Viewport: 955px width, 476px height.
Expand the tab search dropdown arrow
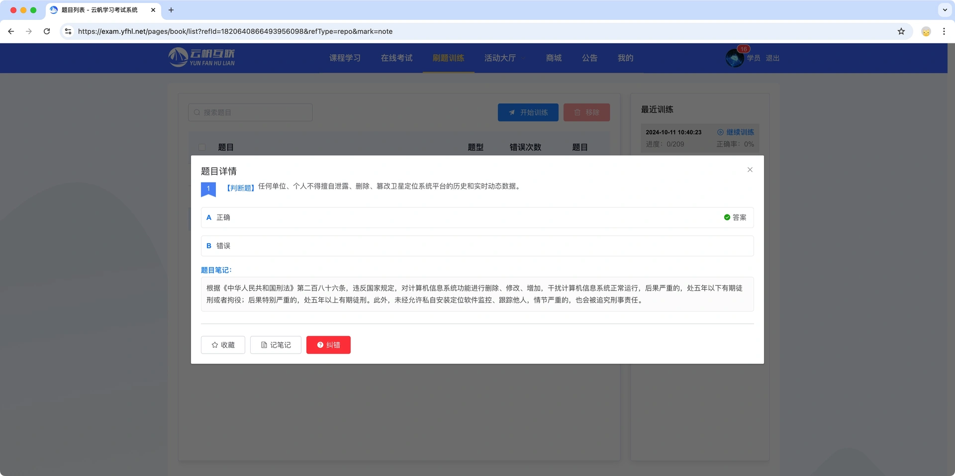pos(945,10)
